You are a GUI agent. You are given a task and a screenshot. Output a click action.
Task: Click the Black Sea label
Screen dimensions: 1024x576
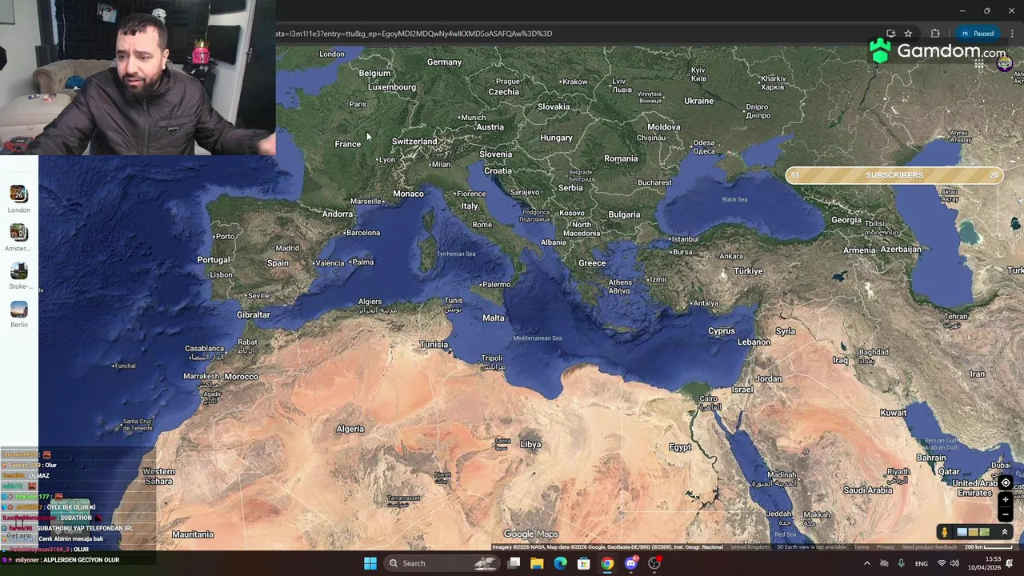[734, 199]
